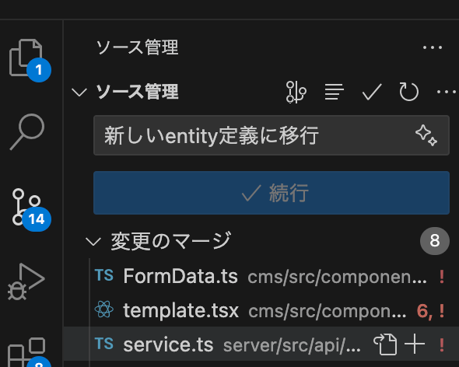Open the Explorer view in activity bar
Image resolution: width=459 pixels, height=367 pixels.
click(26, 58)
